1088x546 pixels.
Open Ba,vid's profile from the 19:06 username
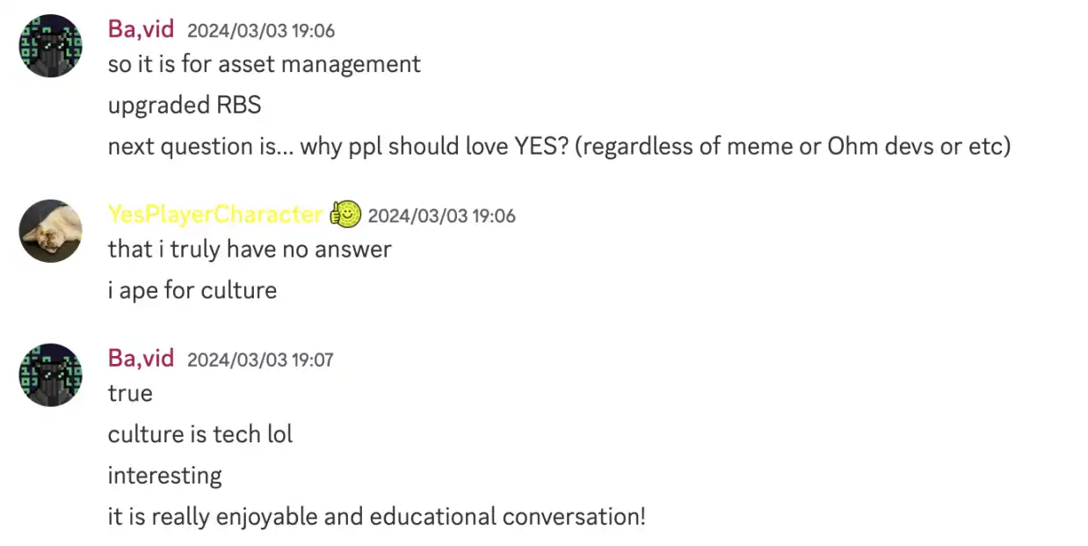click(141, 29)
